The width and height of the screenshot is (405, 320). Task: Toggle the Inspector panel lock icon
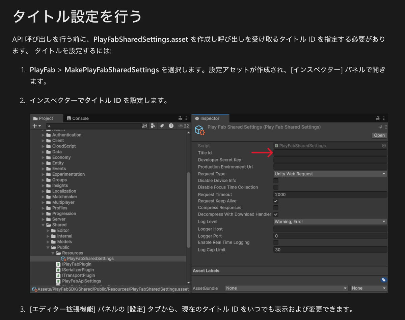[378, 118]
